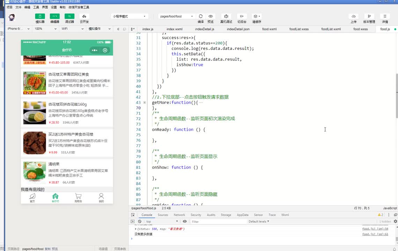398x251 pixels.
Task: Open 购物车 cart tab in simulator
Action: click(78, 198)
